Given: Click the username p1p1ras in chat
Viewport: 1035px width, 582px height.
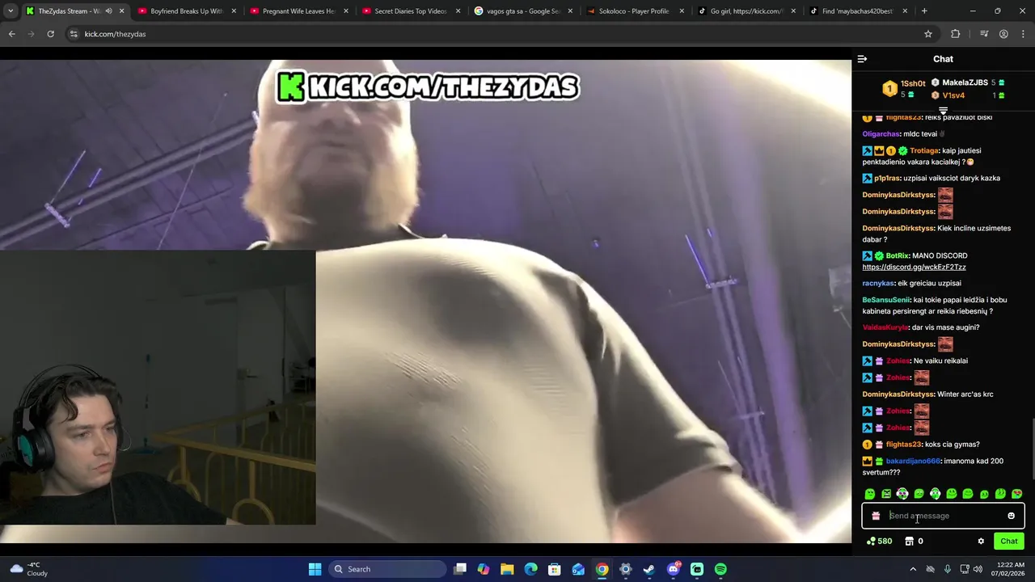Looking at the screenshot, I should 886,178.
